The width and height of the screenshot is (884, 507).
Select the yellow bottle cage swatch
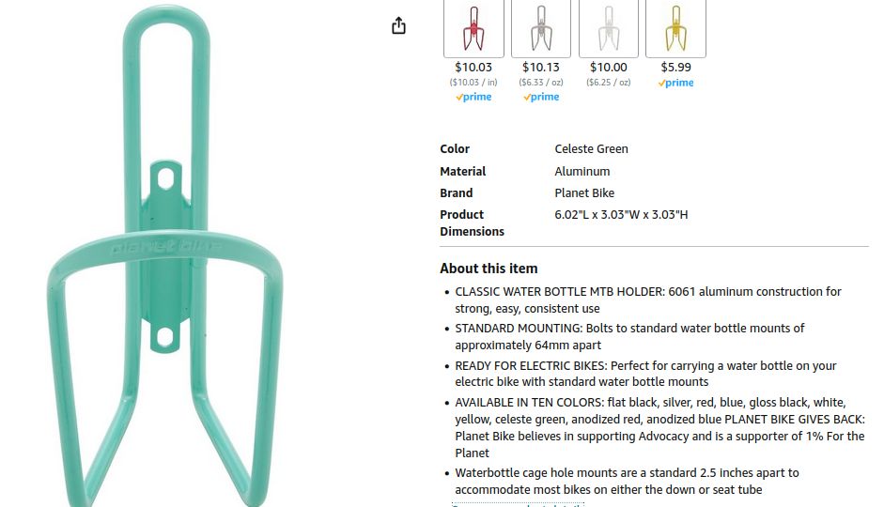(x=675, y=28)
